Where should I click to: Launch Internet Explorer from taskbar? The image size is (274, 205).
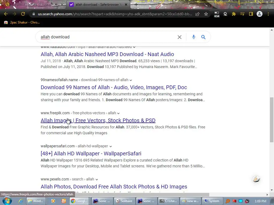pos(20,201)
